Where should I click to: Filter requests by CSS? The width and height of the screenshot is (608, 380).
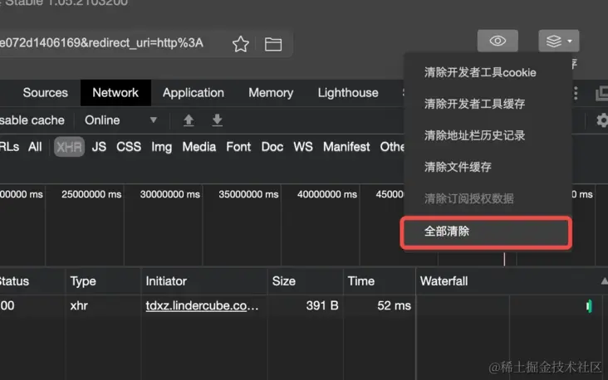(129, 147)
